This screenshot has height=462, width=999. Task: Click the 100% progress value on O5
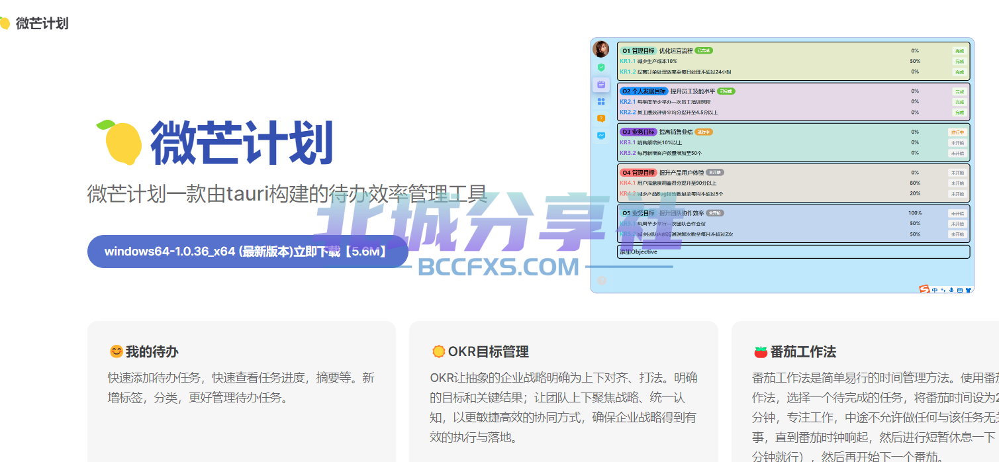[915, 213]
